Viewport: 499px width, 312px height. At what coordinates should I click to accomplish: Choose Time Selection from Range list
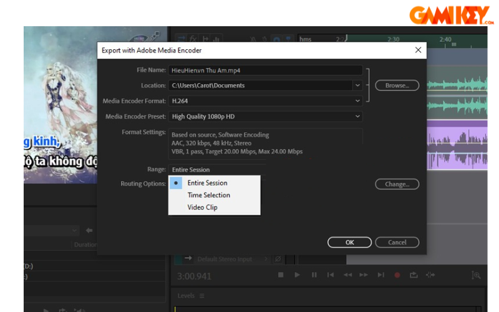[208, 195]
